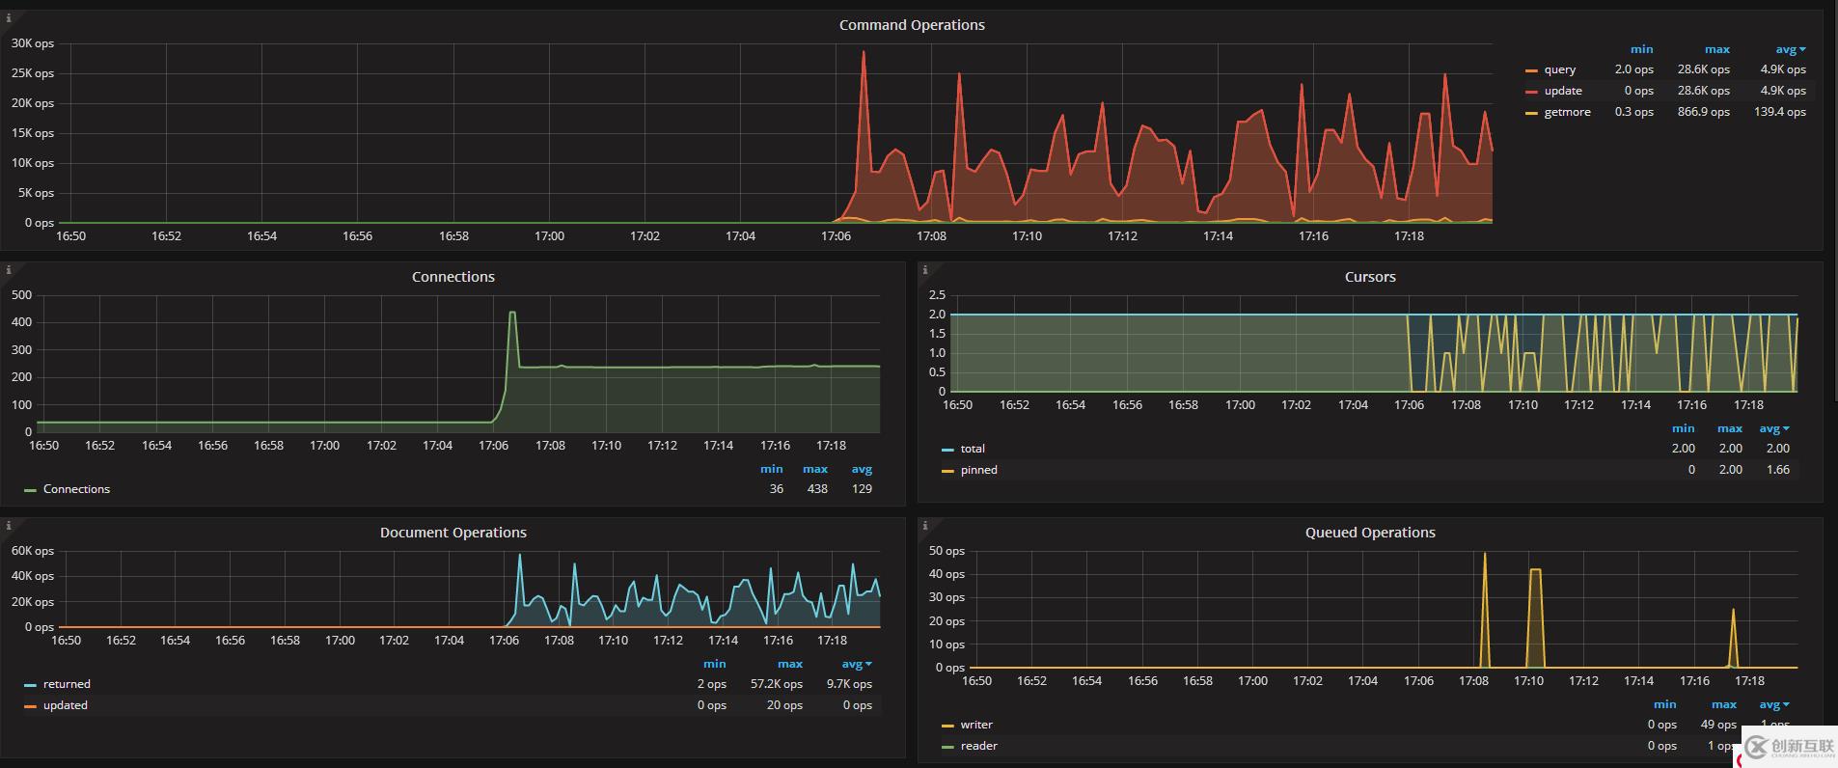Open the Queued Operations panel title menu
Image resolution: width=1838 pixels, height=768 pixels.
click(x=1369, y=533)
